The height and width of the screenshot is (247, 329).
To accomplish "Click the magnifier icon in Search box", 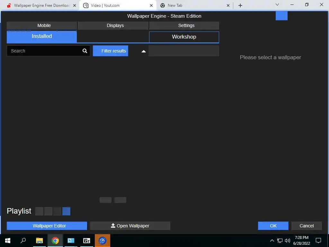I will pos(85,51).
